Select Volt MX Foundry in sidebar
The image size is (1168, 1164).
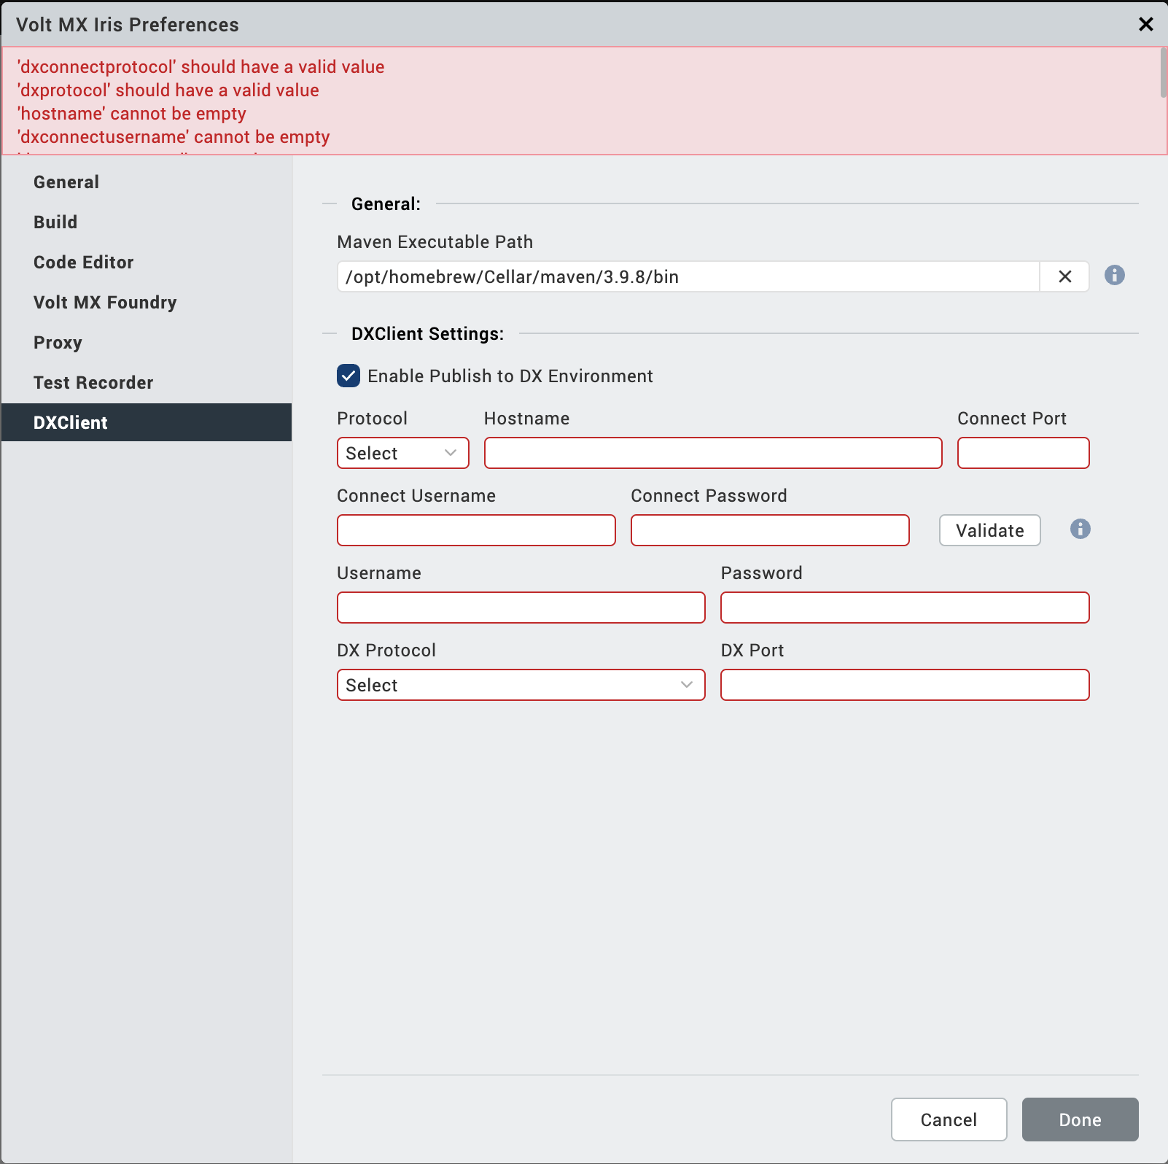pos(105,303)
